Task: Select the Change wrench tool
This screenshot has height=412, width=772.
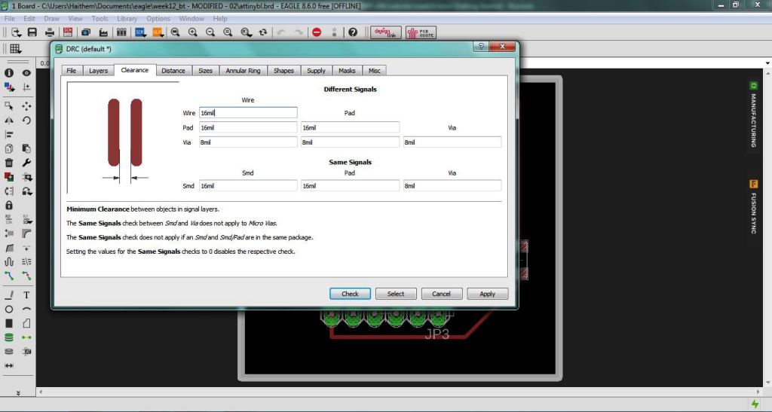Action: click(x=26, y=163)
